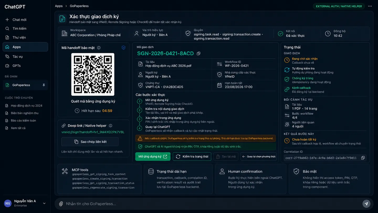Click the handoff QR code image
378x213 pixels.
pyautogui.click(x=93, y=74)
